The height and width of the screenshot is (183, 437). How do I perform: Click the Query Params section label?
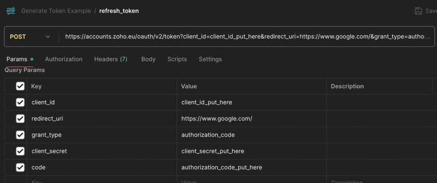24,70
